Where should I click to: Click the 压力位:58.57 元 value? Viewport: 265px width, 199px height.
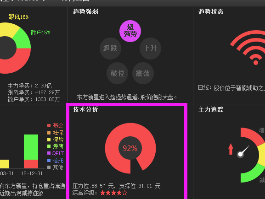tap(94, 186)
